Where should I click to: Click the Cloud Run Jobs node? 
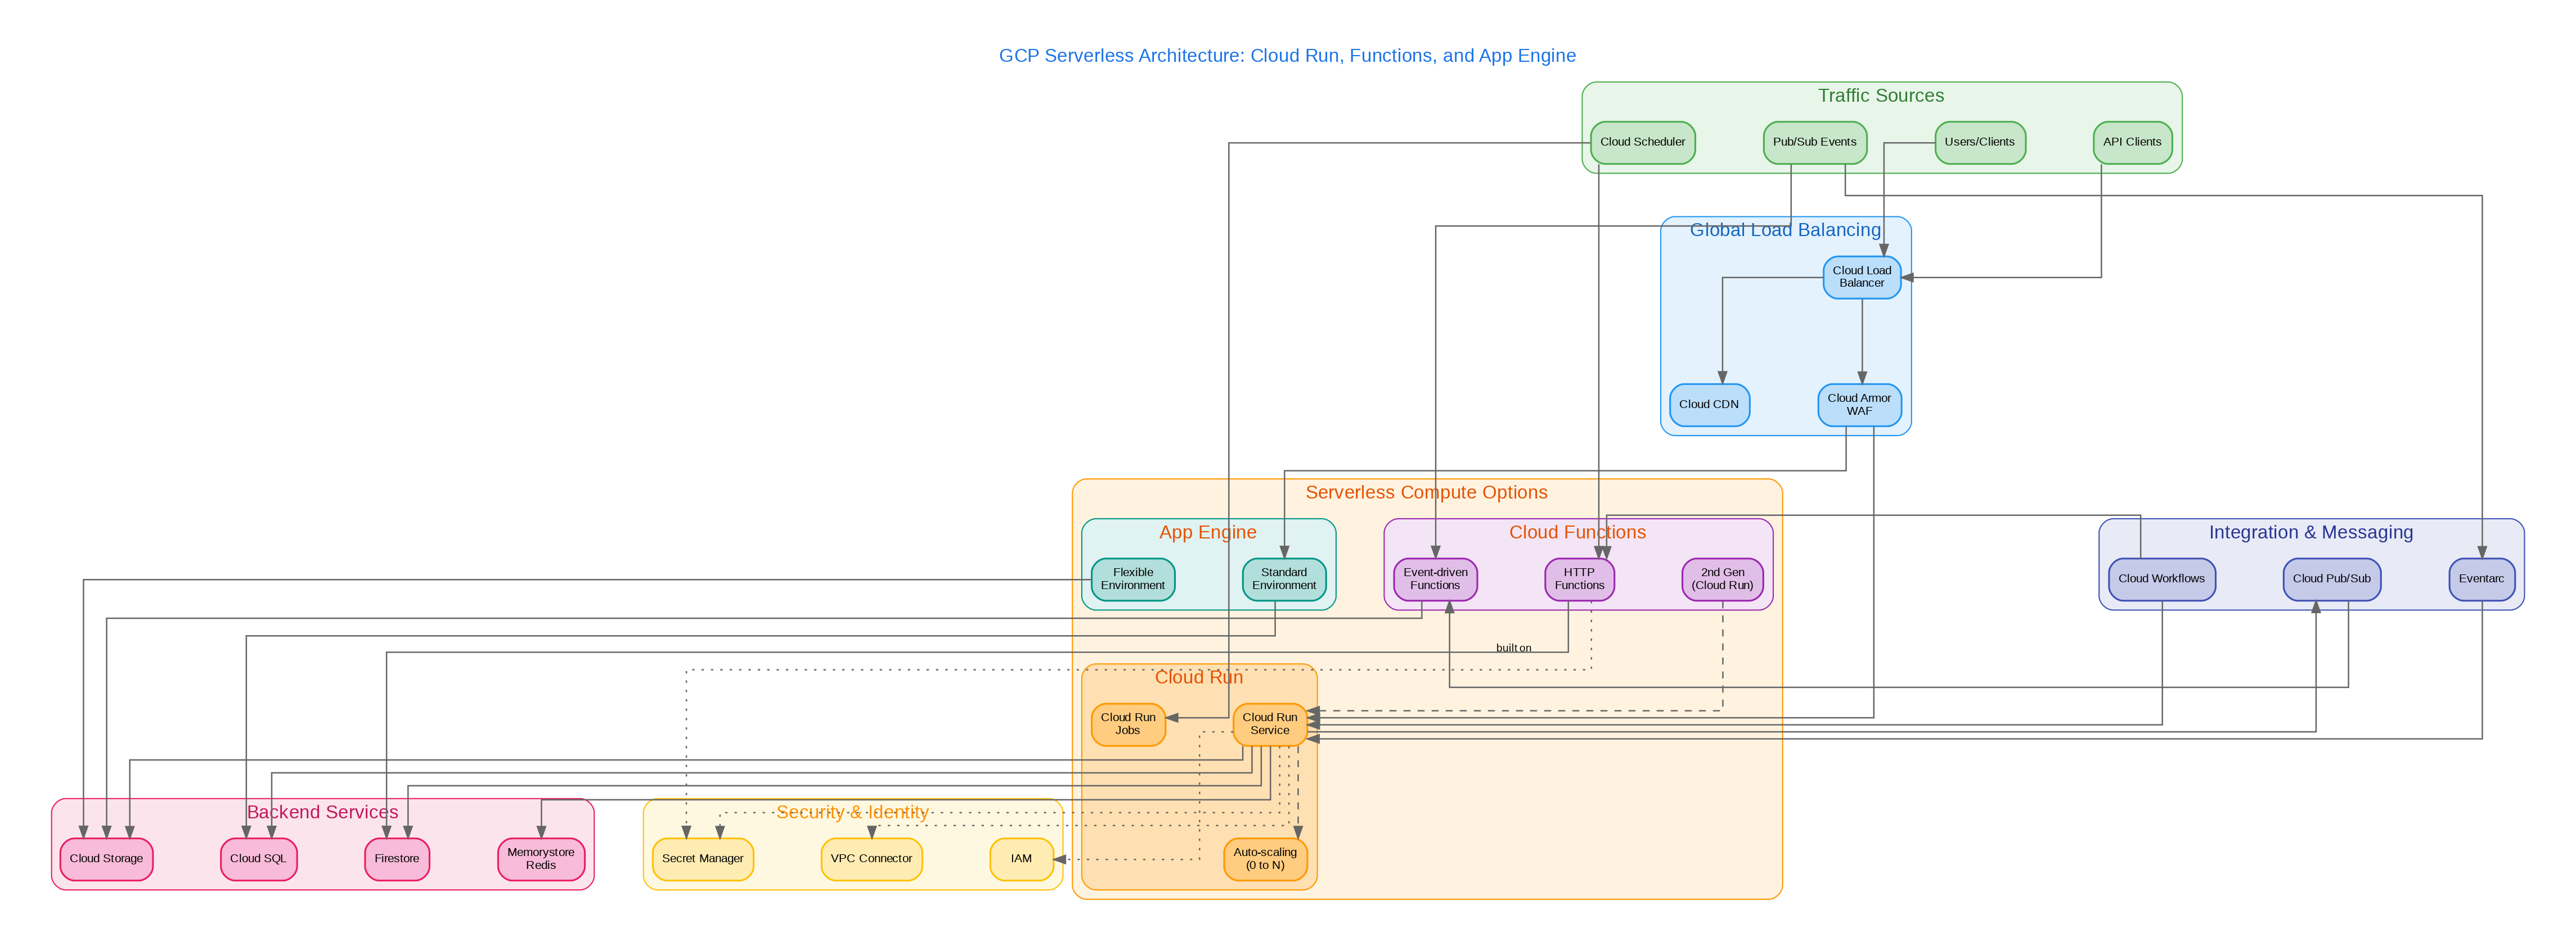click(1128, 724)
